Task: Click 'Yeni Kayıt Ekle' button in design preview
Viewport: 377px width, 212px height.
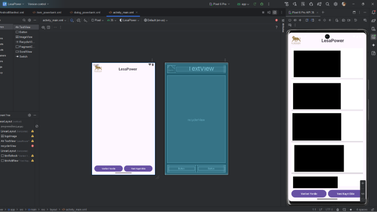Action: (138, 168)
